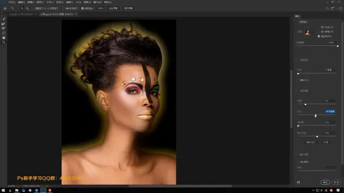Select the Brush tool in left toolbar
344x193 pixels.
4,28
